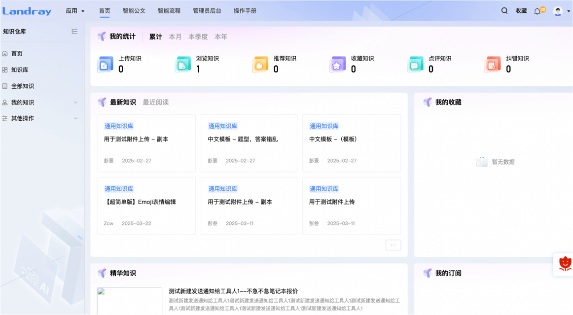
Task: Open the red mascot assistant icon
Action: click(565, 264)
